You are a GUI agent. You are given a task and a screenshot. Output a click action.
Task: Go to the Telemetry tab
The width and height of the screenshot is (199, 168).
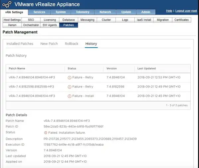[x=83, y=12]
